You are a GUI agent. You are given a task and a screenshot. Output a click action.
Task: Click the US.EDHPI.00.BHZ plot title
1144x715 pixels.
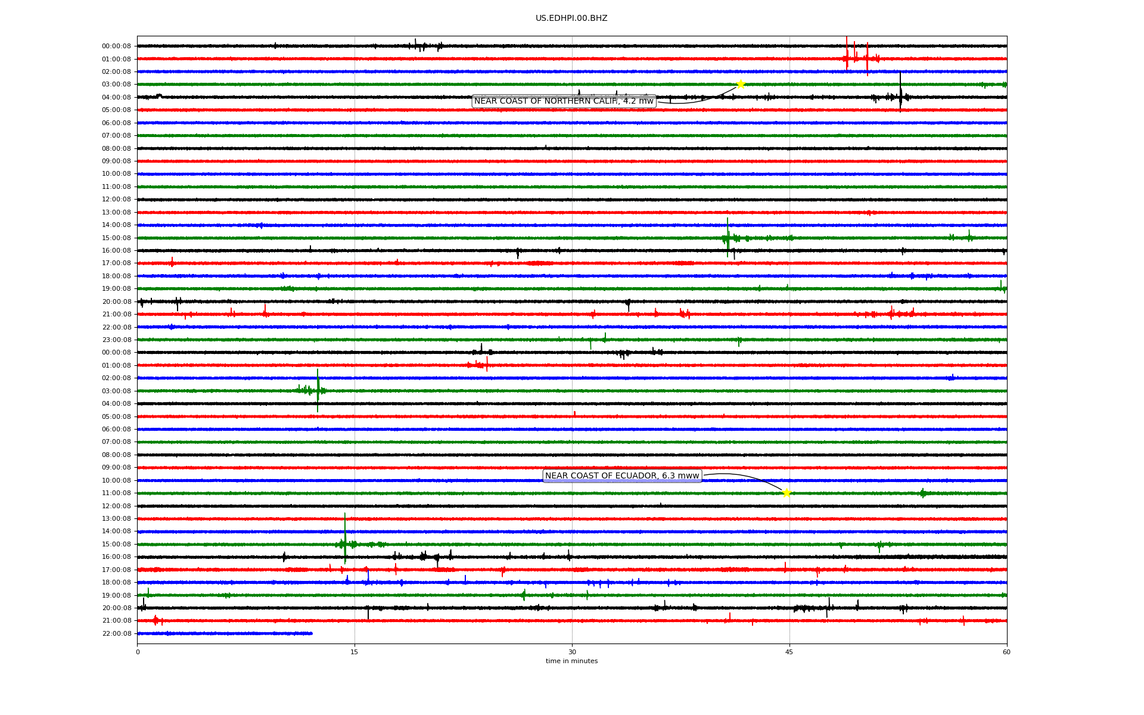[x=571, y=18]
